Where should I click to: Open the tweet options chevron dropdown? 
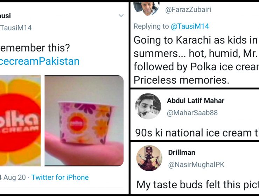coord(121,15)
